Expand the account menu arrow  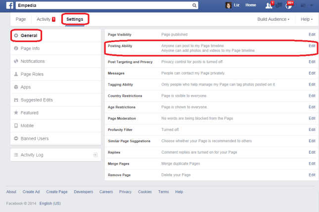click(x=312, y=5)
